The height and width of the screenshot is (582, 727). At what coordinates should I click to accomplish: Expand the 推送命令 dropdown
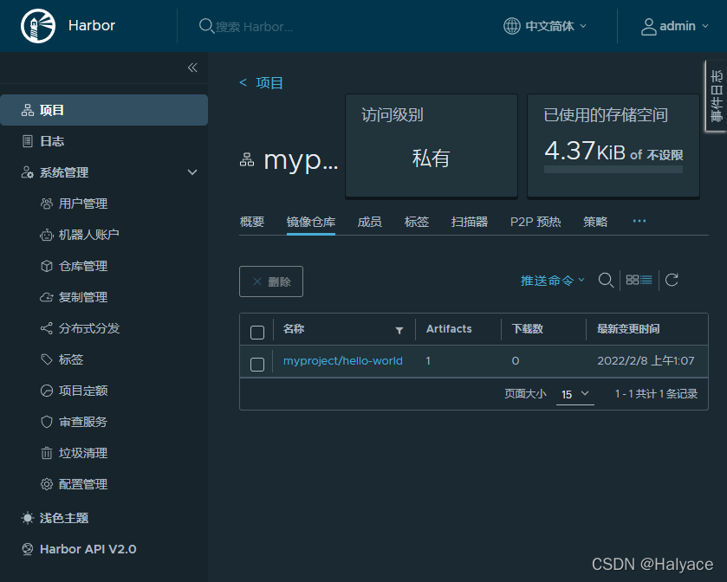pyautogui.click(x=552, y=281)
